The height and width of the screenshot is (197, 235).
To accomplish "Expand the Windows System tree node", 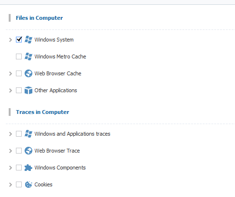I will click(x=11, y=40).
